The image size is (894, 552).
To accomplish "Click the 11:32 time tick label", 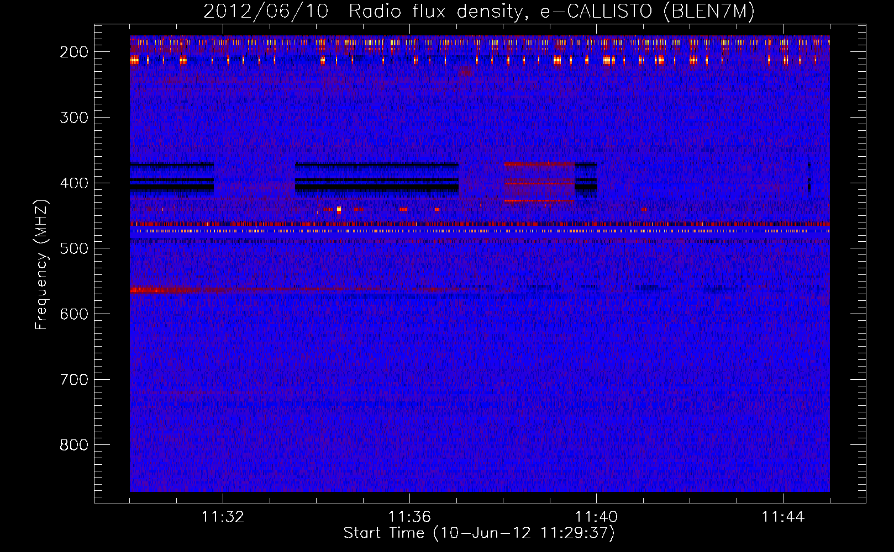I will point(223,517).
